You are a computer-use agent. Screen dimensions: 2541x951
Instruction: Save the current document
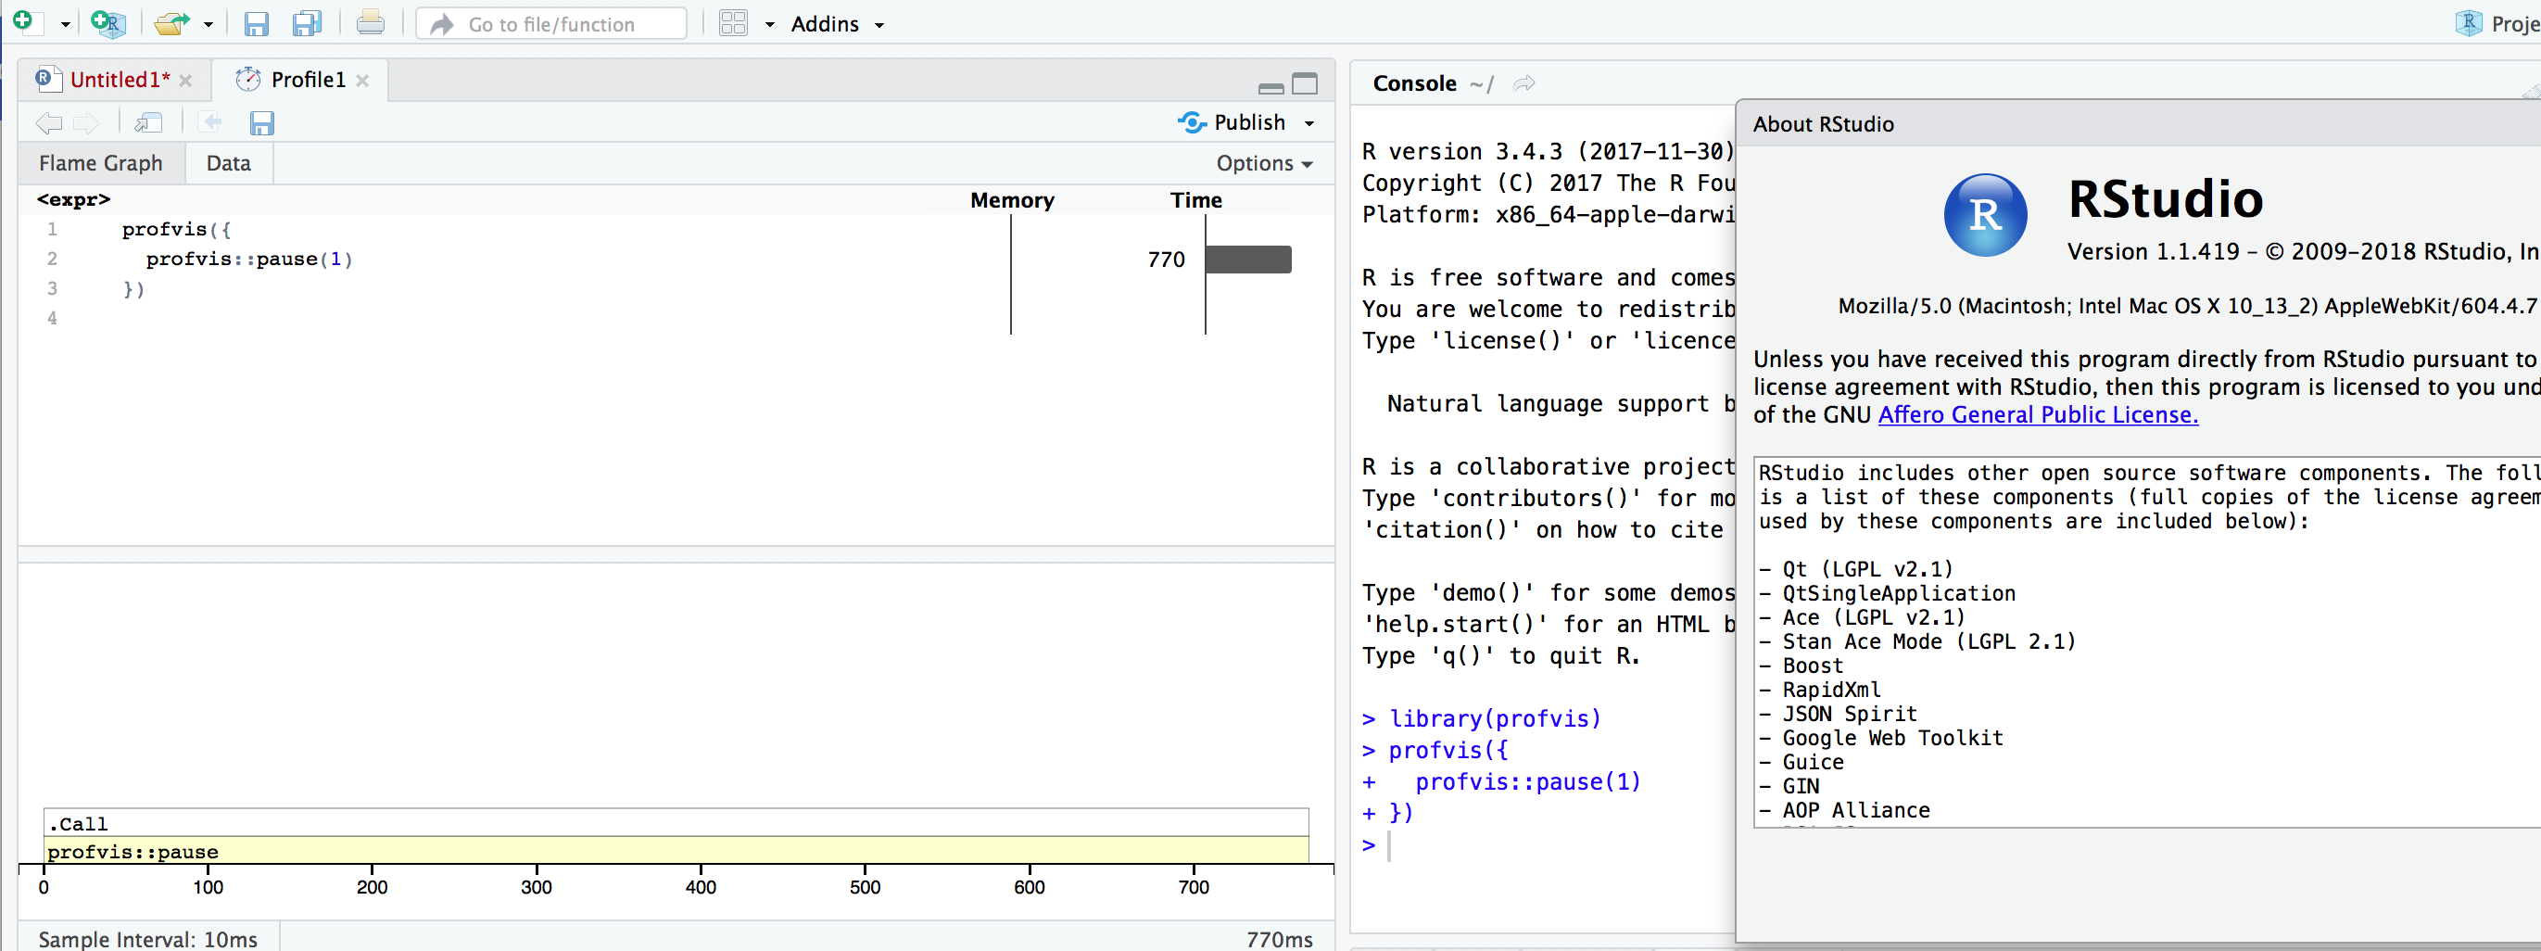[x=257, y=22]
